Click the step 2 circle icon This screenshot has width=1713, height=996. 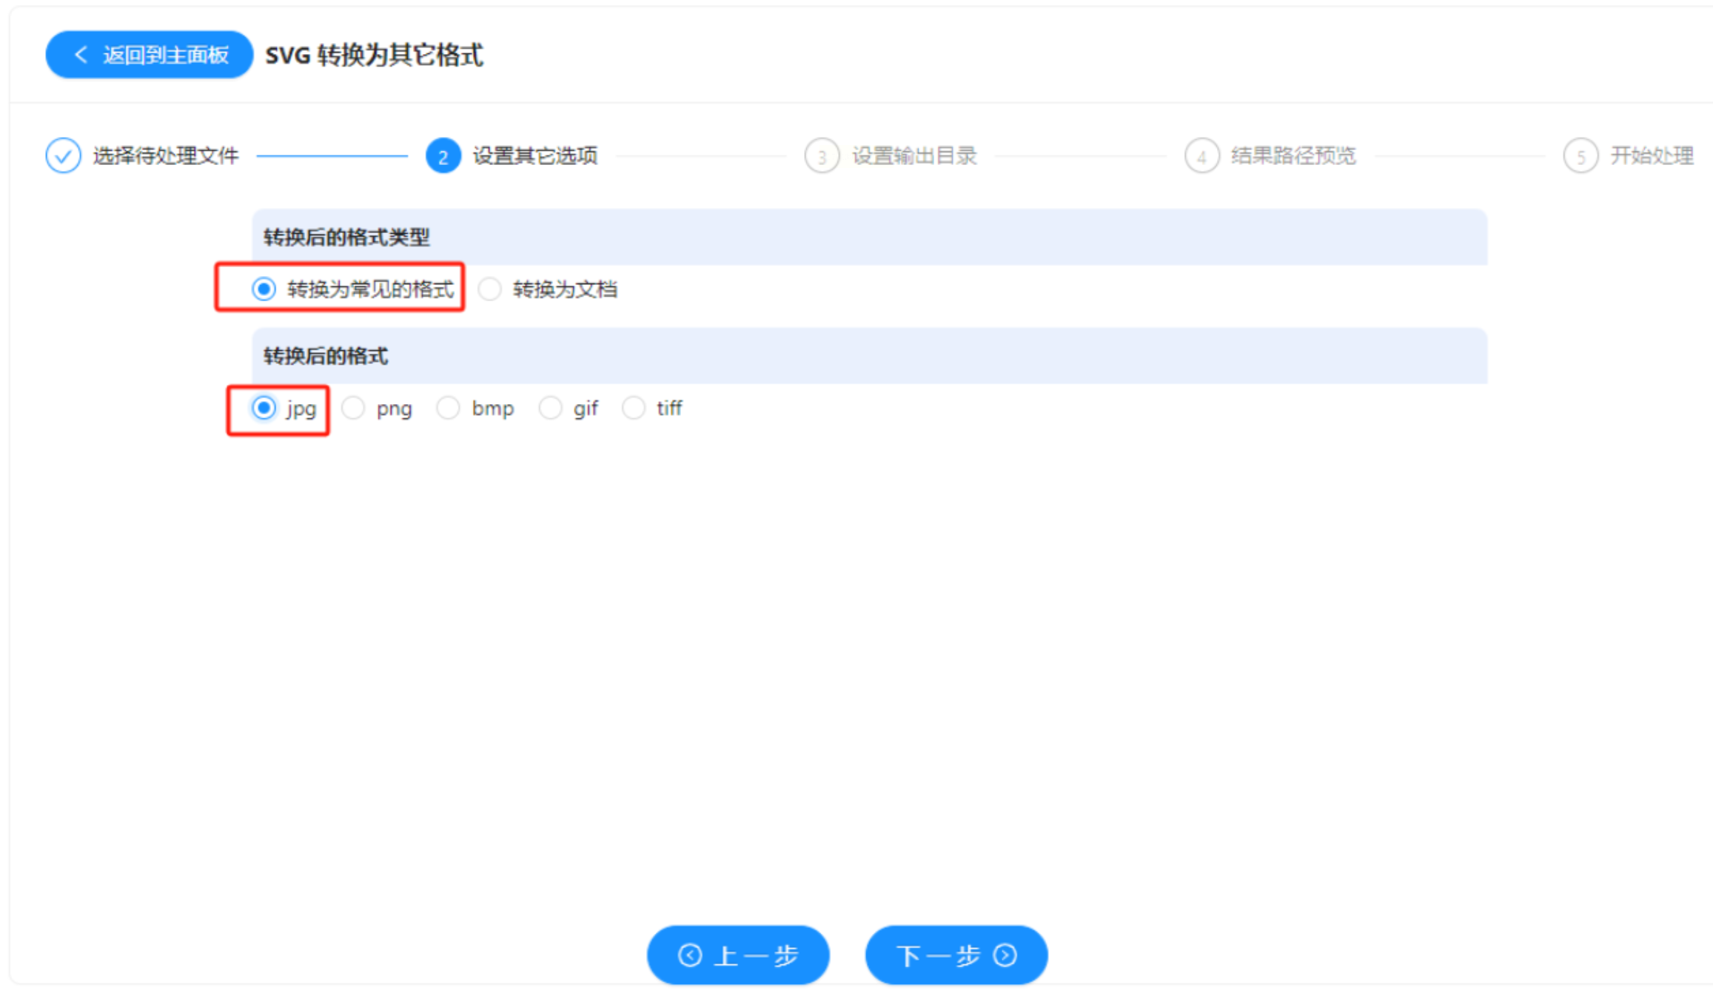(x=443, y=156)
